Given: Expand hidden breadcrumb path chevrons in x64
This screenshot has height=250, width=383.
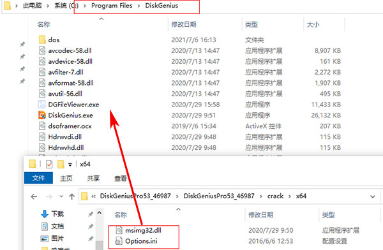Looking at the screenshot, I should point(93,196).
